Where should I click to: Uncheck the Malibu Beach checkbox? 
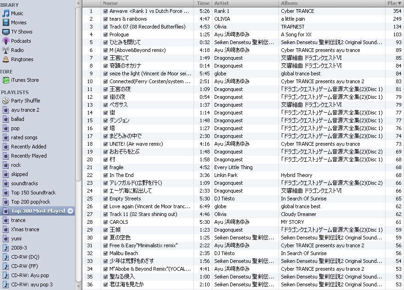coord(105,253)
